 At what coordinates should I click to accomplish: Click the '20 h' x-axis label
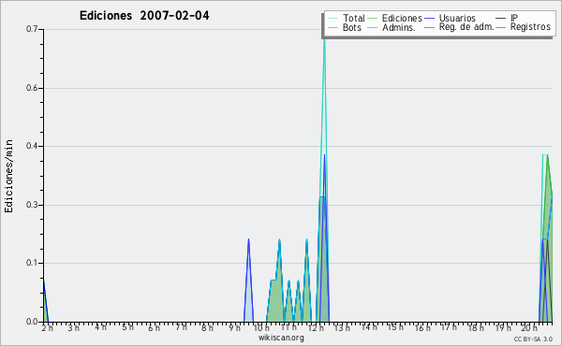pyautogui.click(x=529, y=328)
